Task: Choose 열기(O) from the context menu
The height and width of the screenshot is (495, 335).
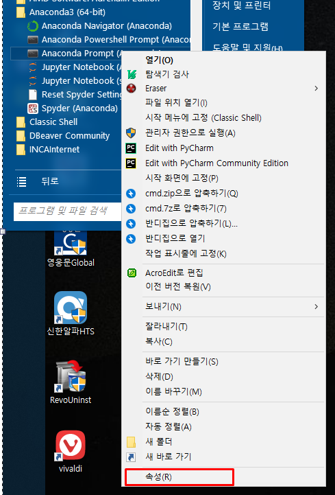Action: (x=159, y=60)
